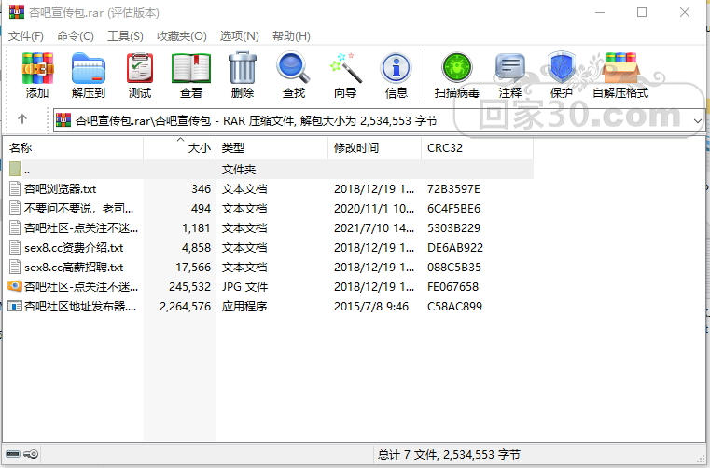Click the WinRAR title bar icon
Screen dimensions: 710x468
16,12
